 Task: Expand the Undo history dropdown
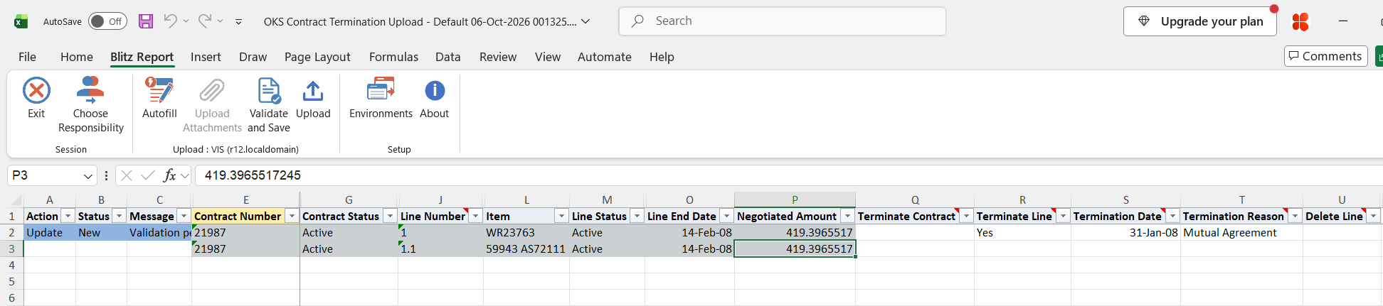(186, 21)
